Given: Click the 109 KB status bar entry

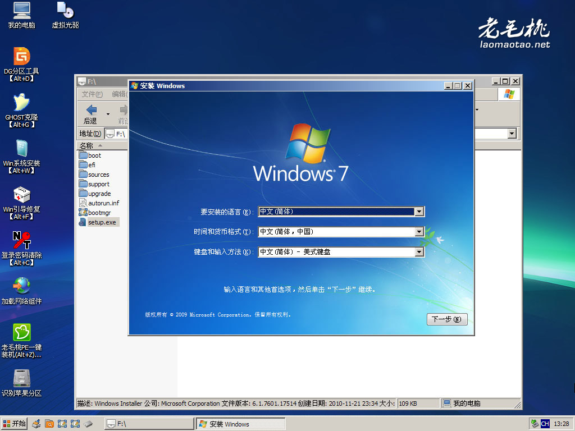Looking at the screenshot, I should tap(418, 404).
